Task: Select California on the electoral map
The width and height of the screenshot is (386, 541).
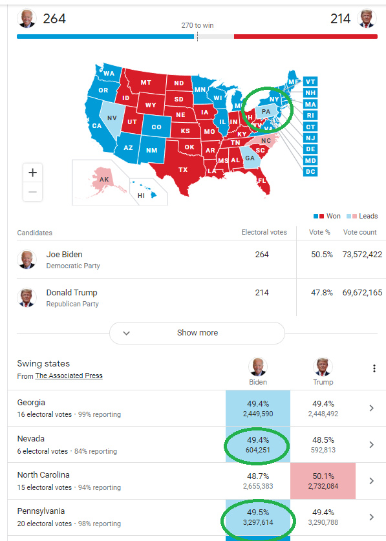Action: pyautogui.click(x=97, y=125)
